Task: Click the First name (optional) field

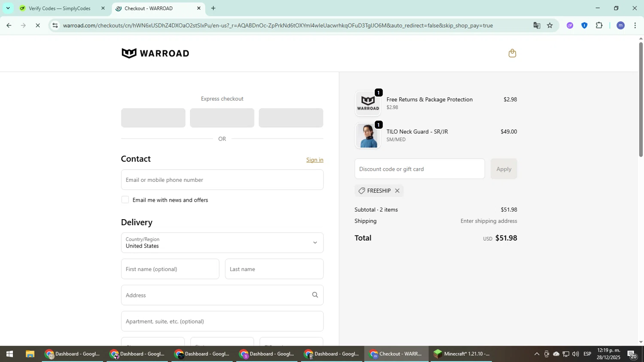Action: click(170, 269)
